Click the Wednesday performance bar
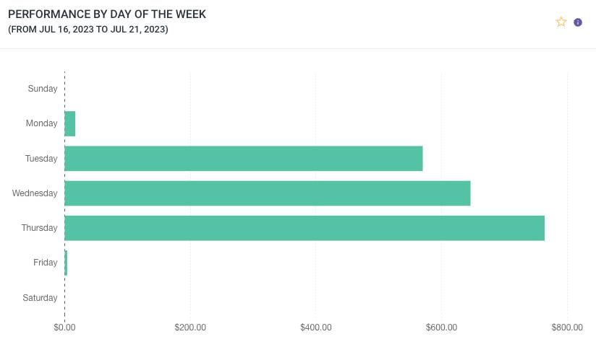Screen dimensions: 596x347 click(267, 193)
